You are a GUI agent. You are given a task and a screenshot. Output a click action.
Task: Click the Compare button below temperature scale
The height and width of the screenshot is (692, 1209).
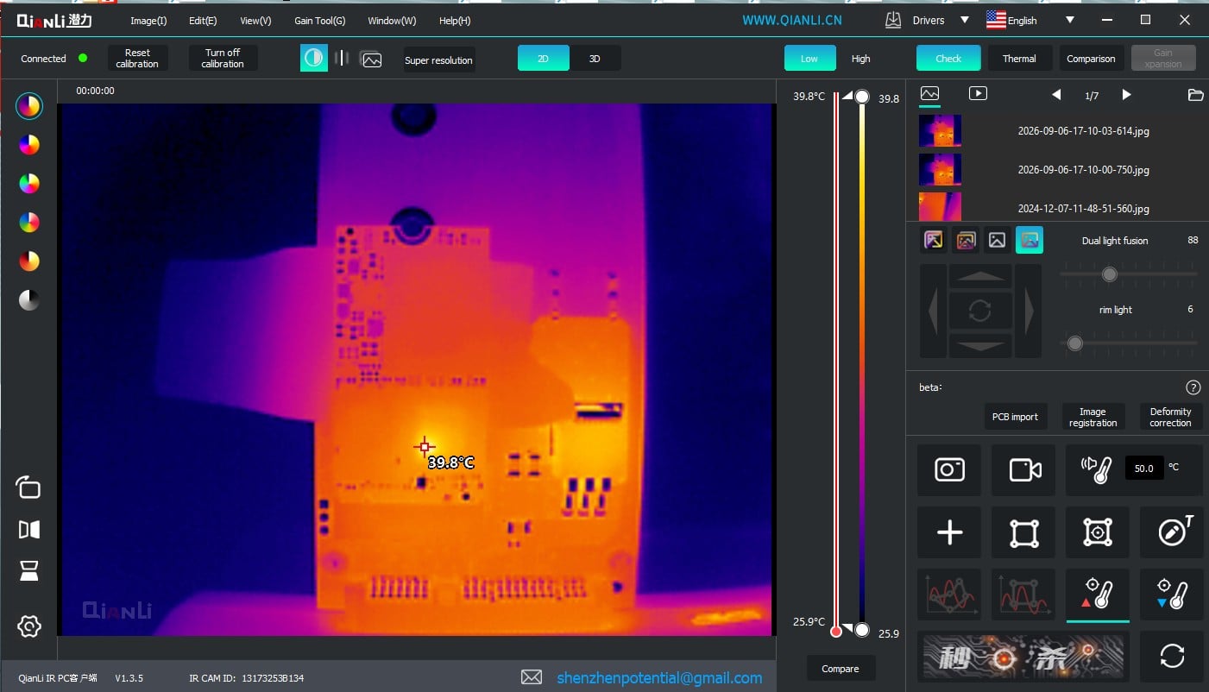(x=840, y=669)
